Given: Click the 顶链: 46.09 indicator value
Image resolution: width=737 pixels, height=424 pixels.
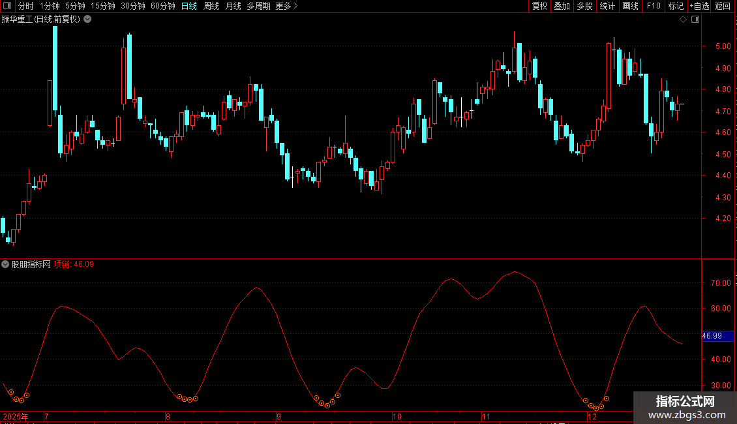Looking at the screenshot, I should click(x=74, y=264).
